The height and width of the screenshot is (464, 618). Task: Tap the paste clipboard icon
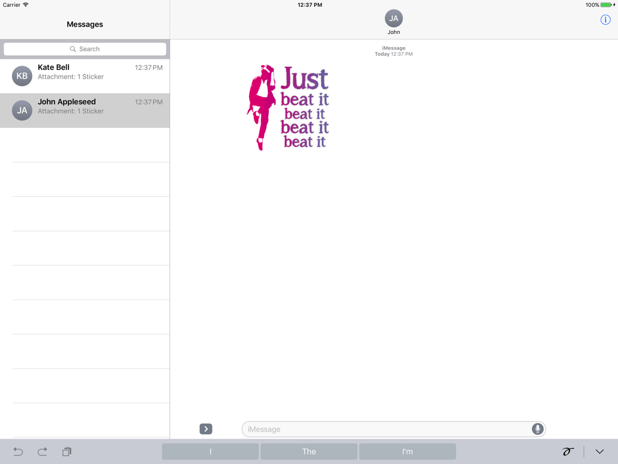pyautogui.click(x=67, y=452)
